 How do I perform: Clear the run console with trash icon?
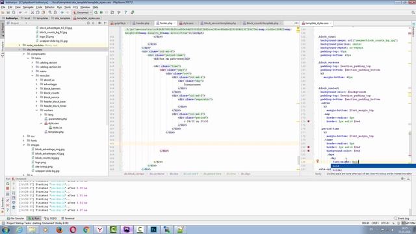(14, 207)
